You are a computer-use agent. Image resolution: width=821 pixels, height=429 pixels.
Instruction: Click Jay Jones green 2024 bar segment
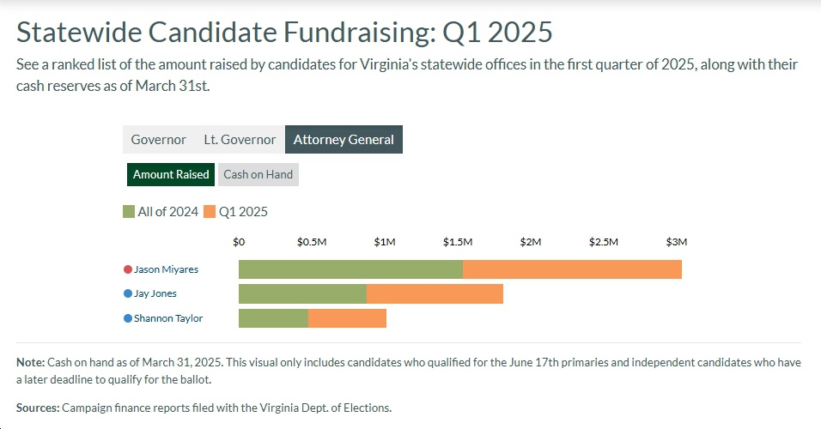[302, 293]
